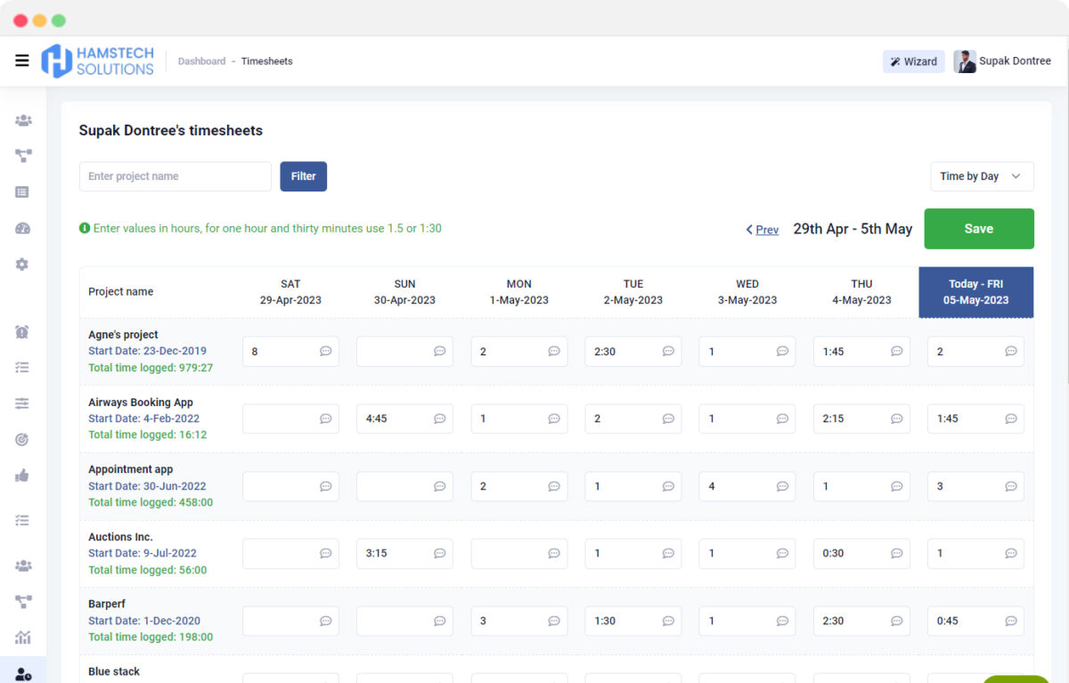1069x683 pixels.
Task: Open settings gear in sidebar
Action: click(x=22, y=264)
